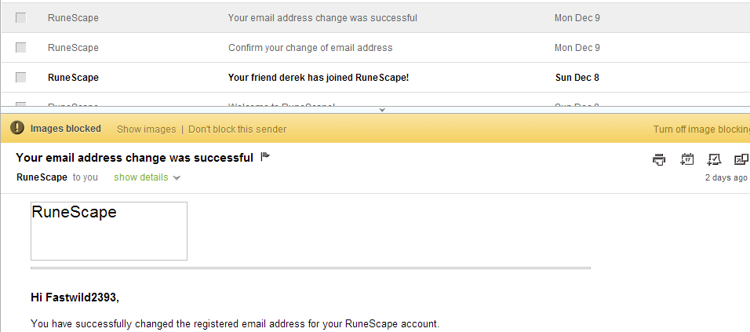The width and height of the screenshot is (750, 332).
Task: Open message in new window icon
Action: 741,159
